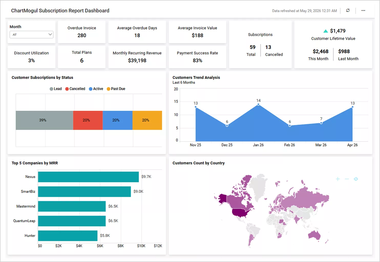380x262 pixels.
Task: Click the ChartMogul Subscription Report Dashboard title
Action: tap(60, 11)
